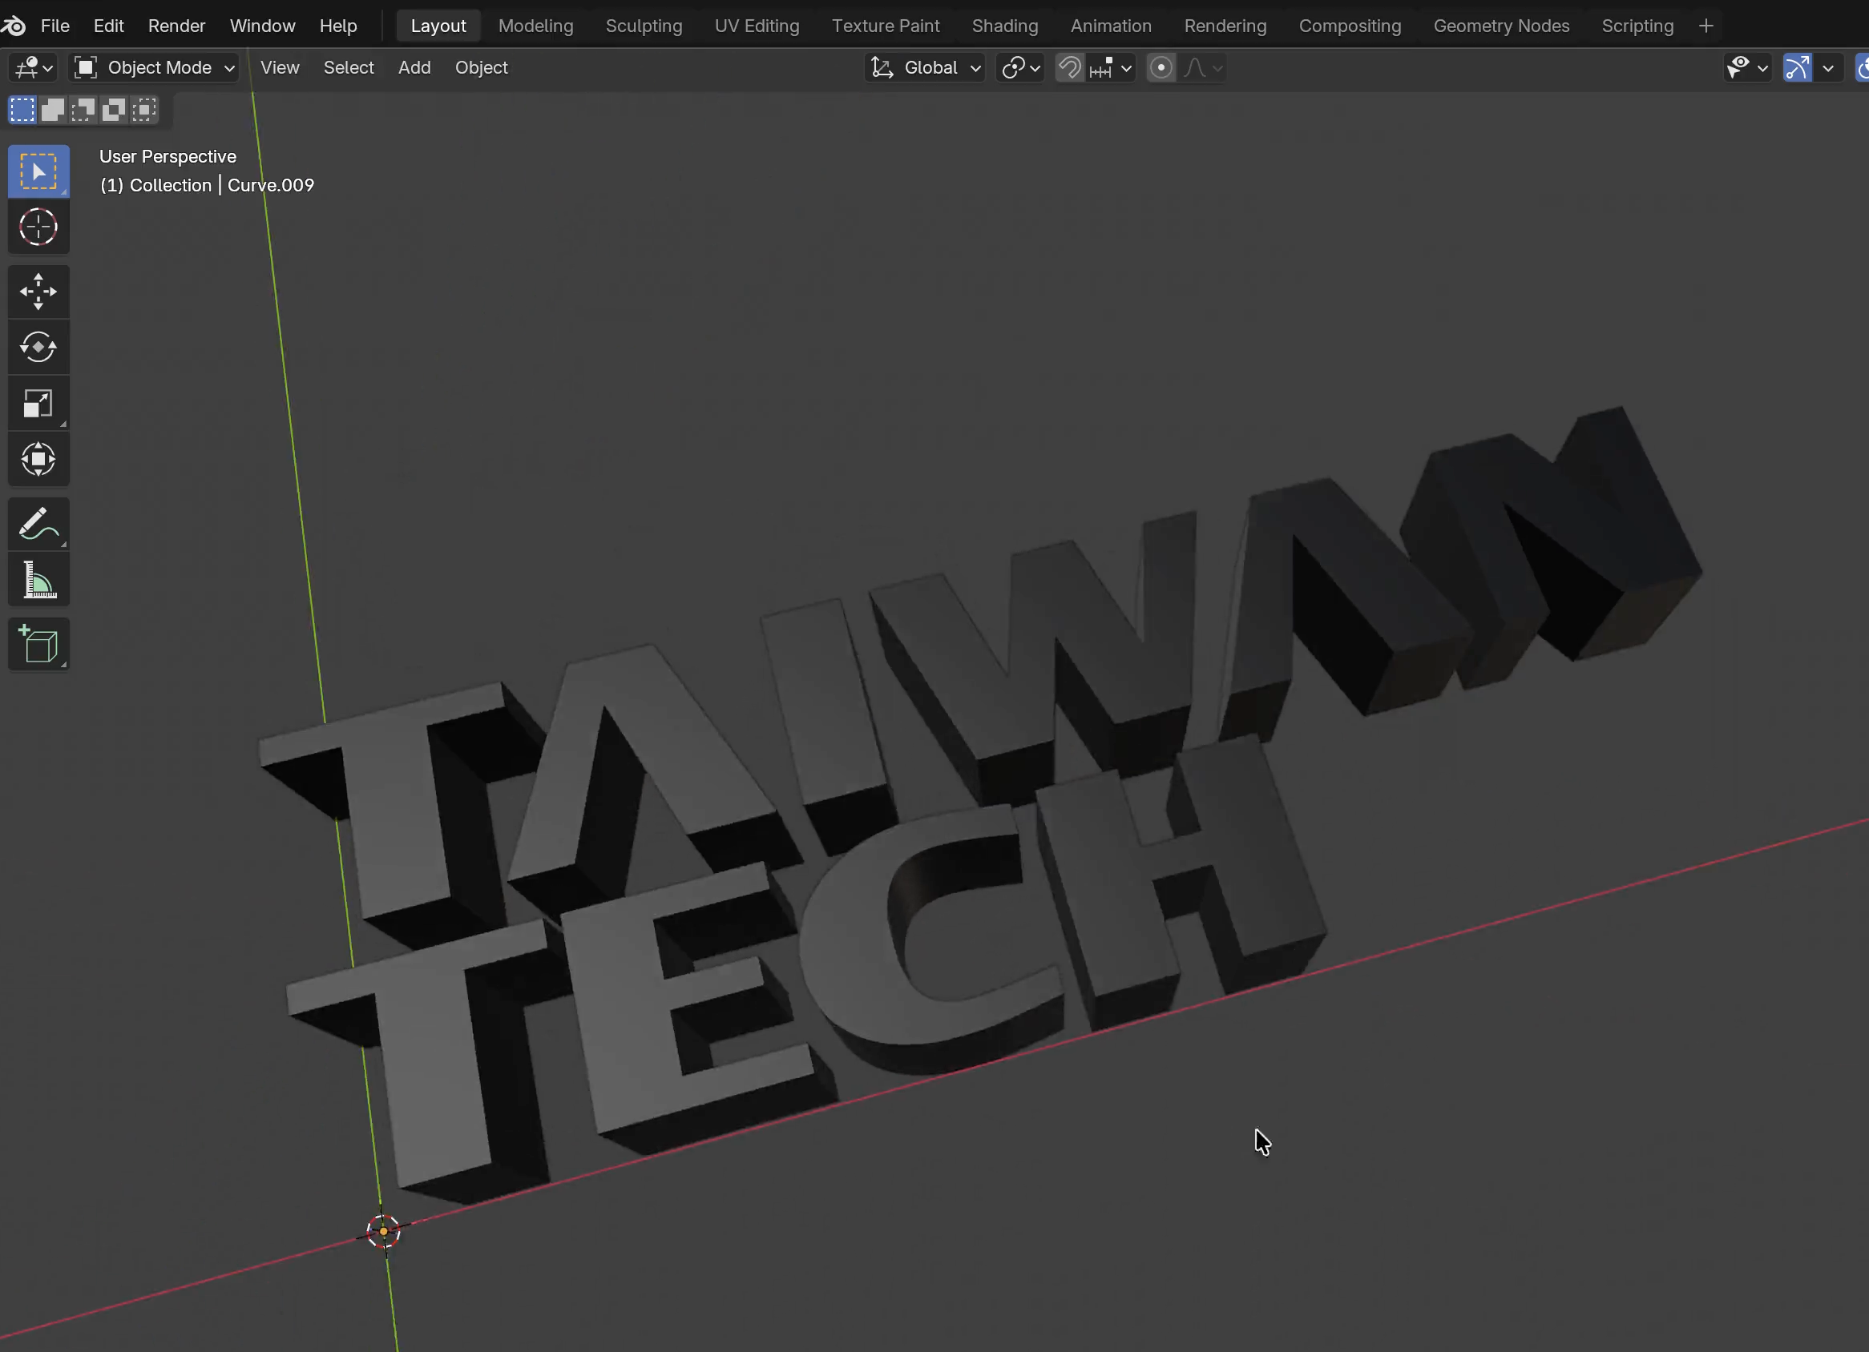Select the Measure tool
1869x1352 pixels.
click(x=38, y=580)
